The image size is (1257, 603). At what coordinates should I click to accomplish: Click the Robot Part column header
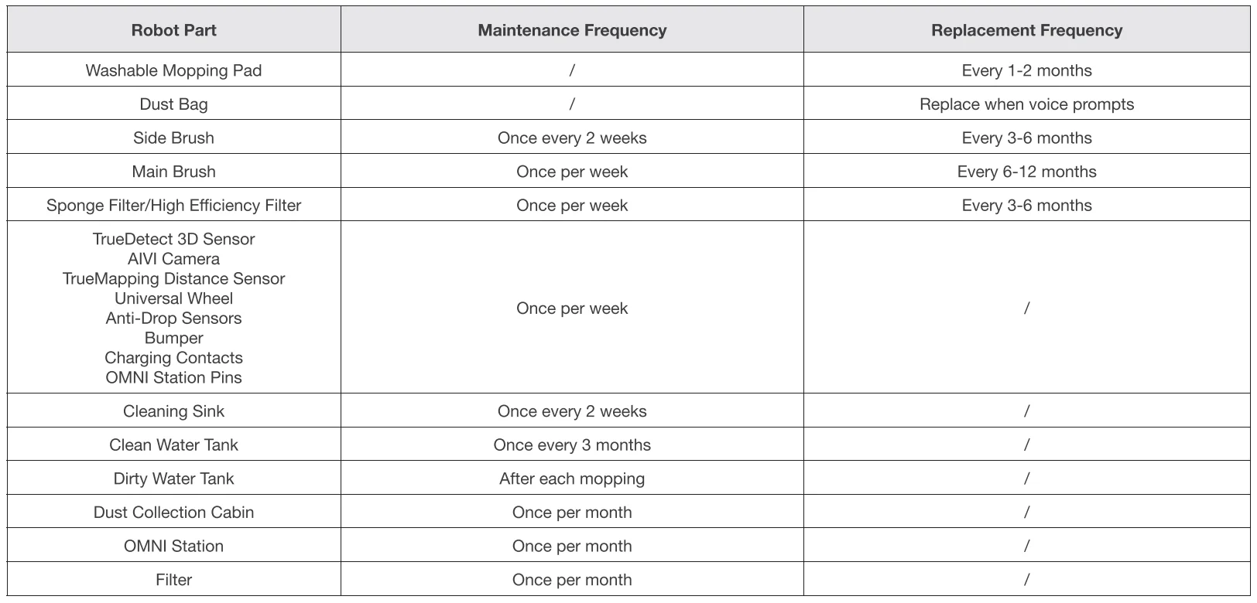[x=173, y=30]
